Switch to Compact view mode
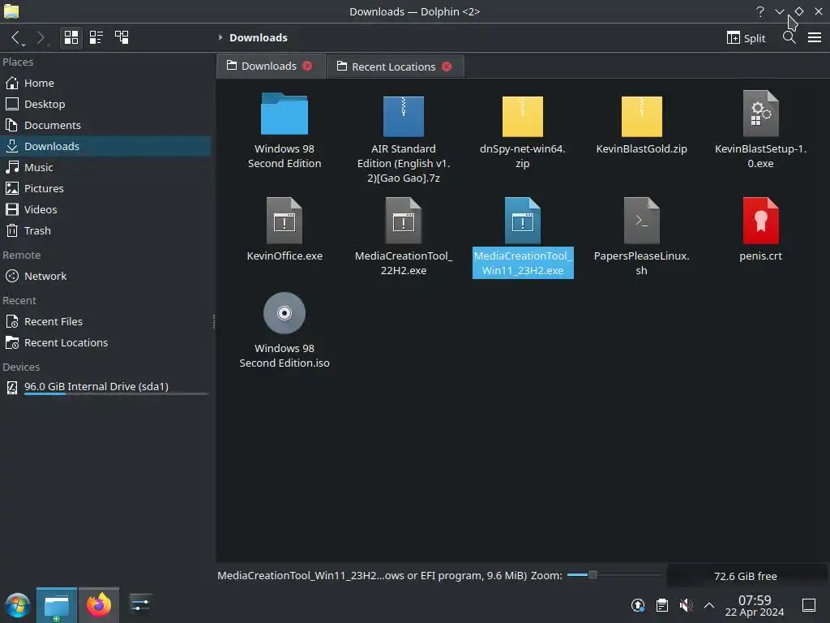This screenshot has width=830, height=623. pyautogui.click(x=96, y=37)
